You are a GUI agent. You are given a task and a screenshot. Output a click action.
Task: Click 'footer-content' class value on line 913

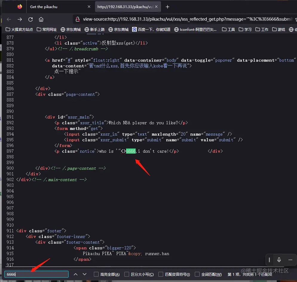[x=83, y=242]
